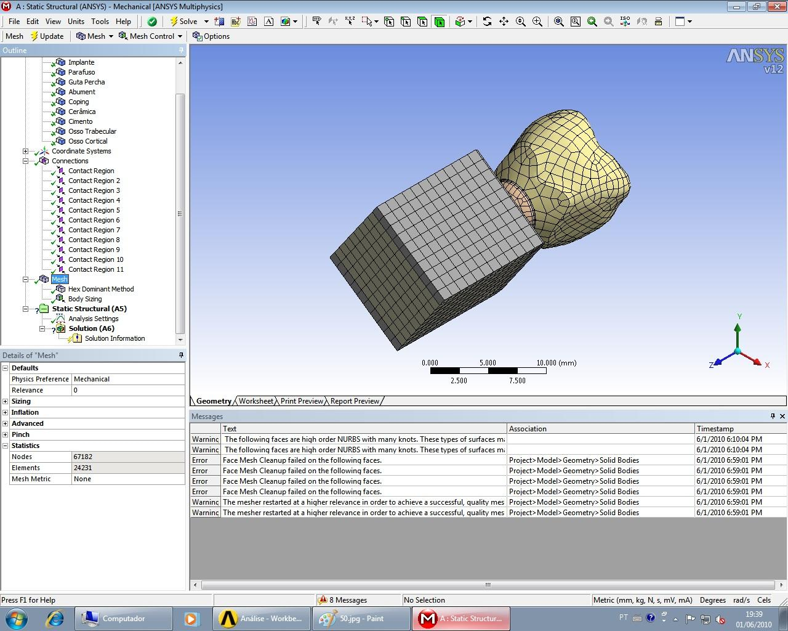This screenshot has width=788, height=631.
Task: Switch to the Report Preview tab
Action: click(x=355, y=401)
